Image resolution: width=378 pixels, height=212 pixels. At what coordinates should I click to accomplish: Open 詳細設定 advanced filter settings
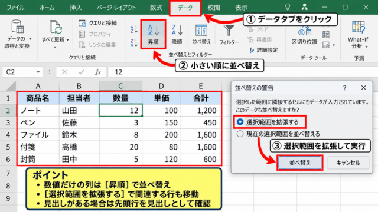[264, 50]
